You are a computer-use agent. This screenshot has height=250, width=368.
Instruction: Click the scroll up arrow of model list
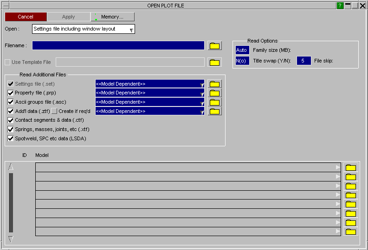11,167
